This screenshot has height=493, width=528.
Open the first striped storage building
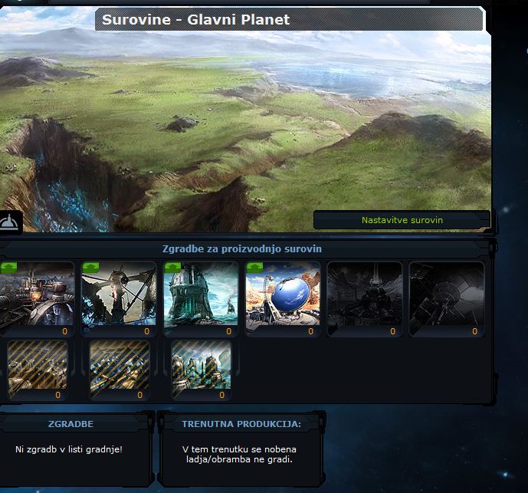(x=37, y=366)
